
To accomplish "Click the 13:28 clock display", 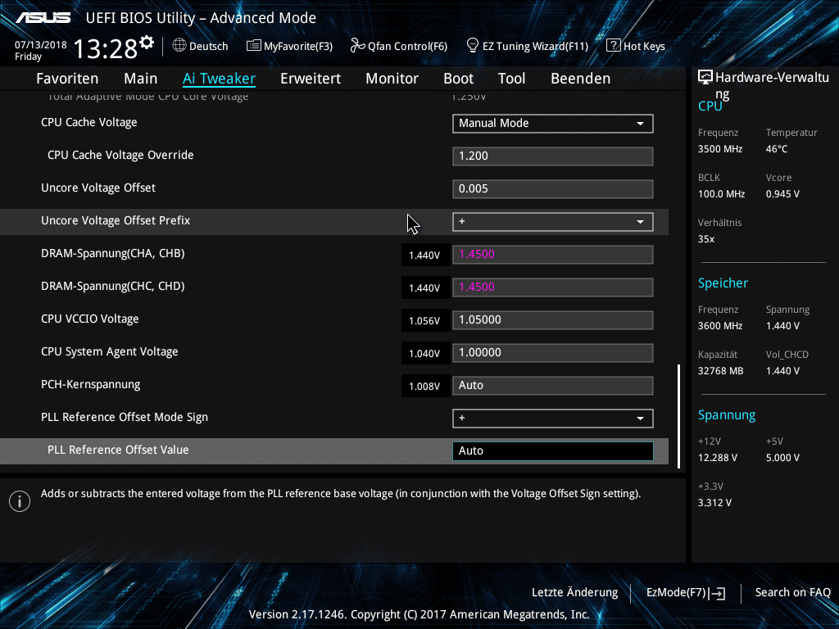I will coord(106,49).
